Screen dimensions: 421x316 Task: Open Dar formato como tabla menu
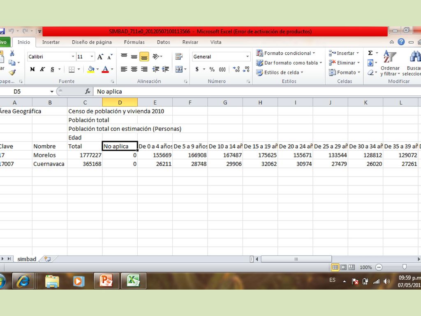[289, 63]
